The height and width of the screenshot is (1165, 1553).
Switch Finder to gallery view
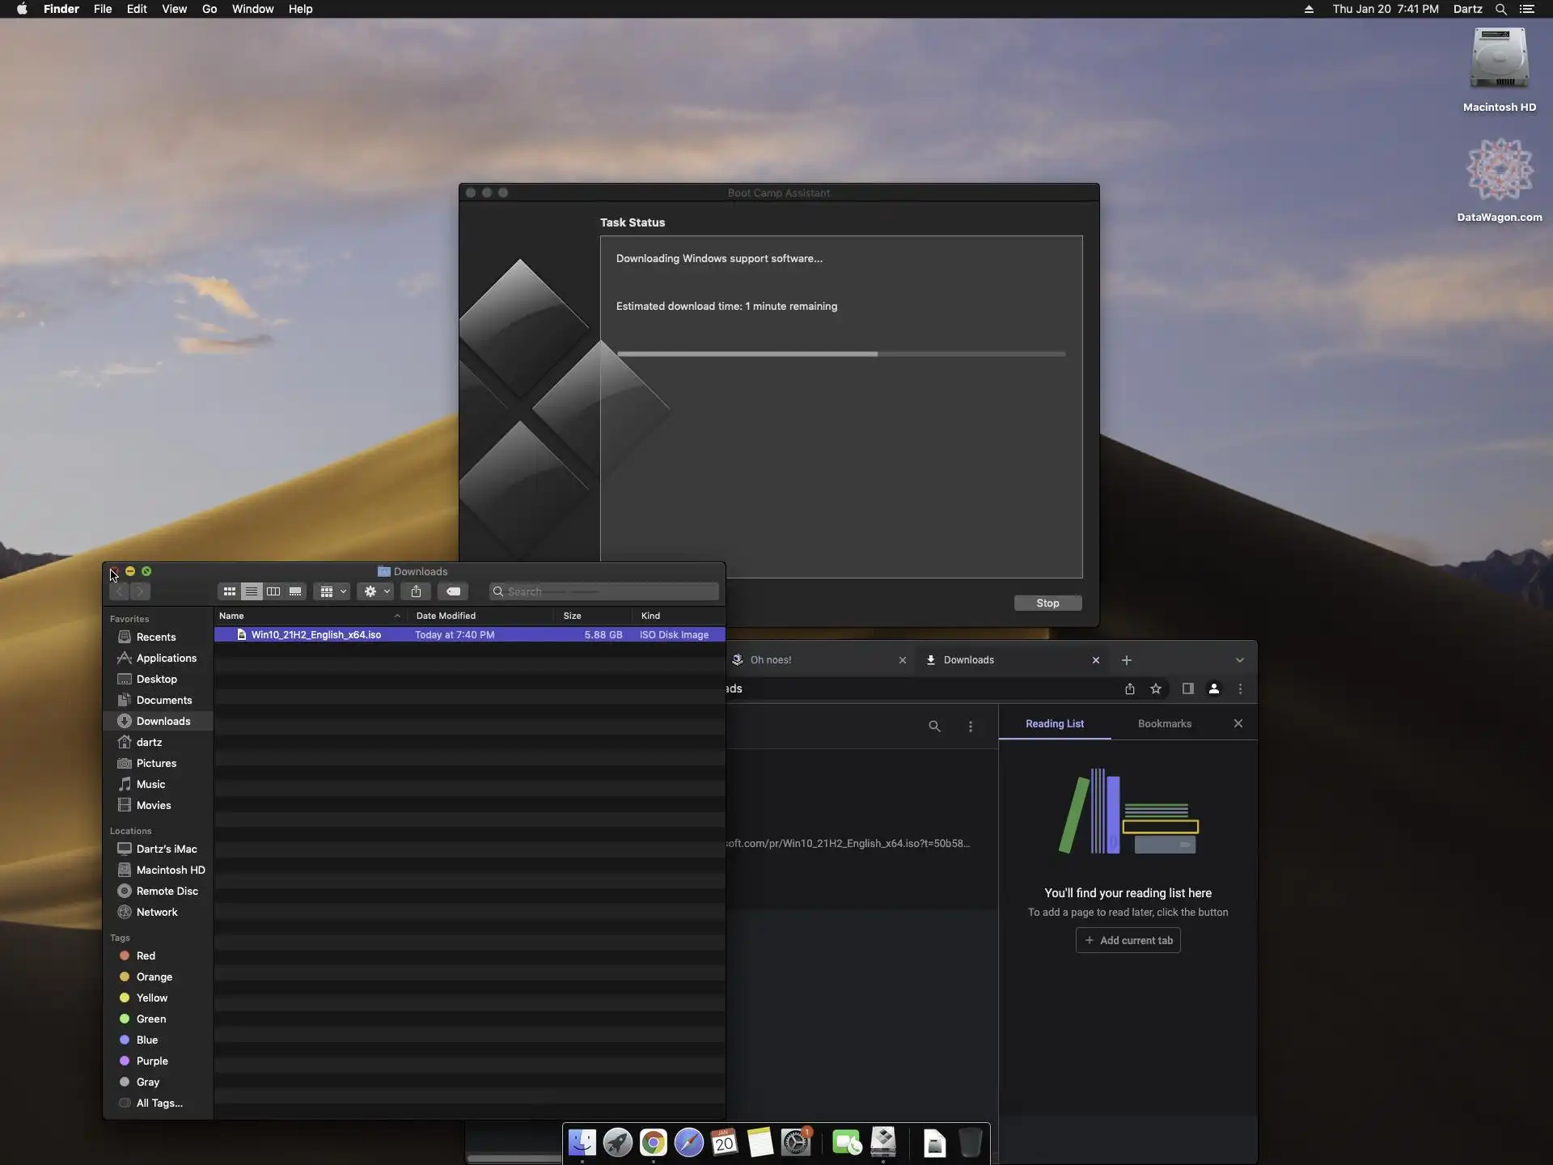pos(295,591)
